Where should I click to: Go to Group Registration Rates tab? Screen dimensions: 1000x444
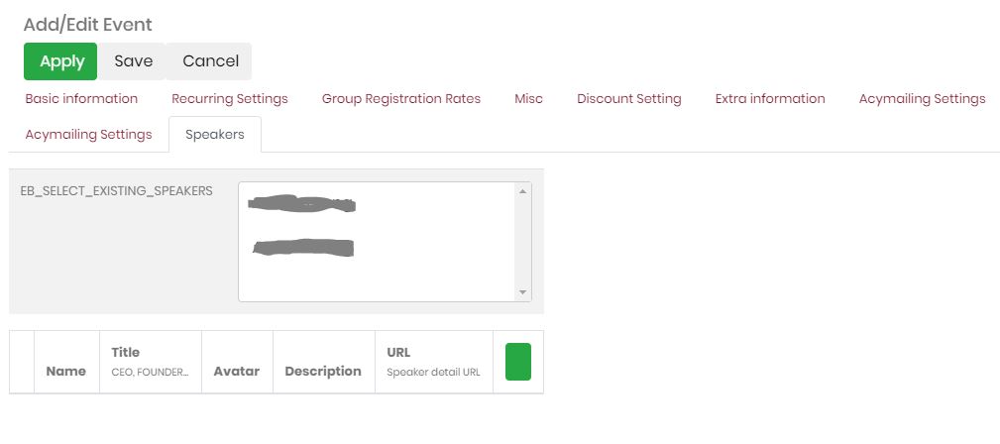(401, 99)
